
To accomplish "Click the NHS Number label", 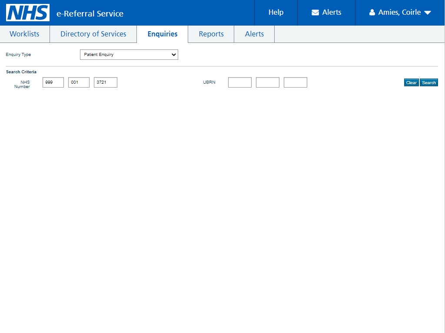I will 22,85.
